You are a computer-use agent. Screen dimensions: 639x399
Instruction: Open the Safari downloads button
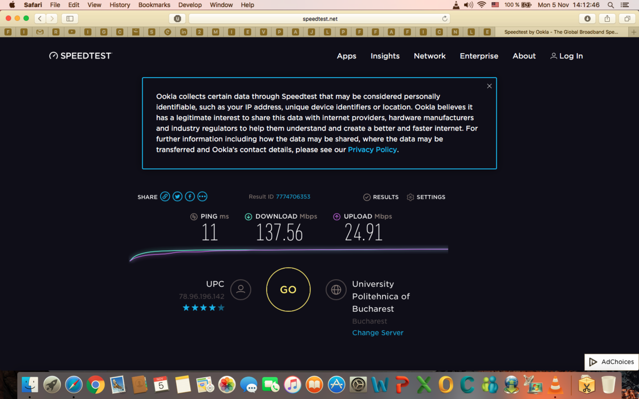pyautogui.click(x=587, y=19)
